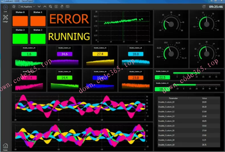Select the hand pan tool
This screenshot has width=225, height=152.
click(x=62, y=7)
